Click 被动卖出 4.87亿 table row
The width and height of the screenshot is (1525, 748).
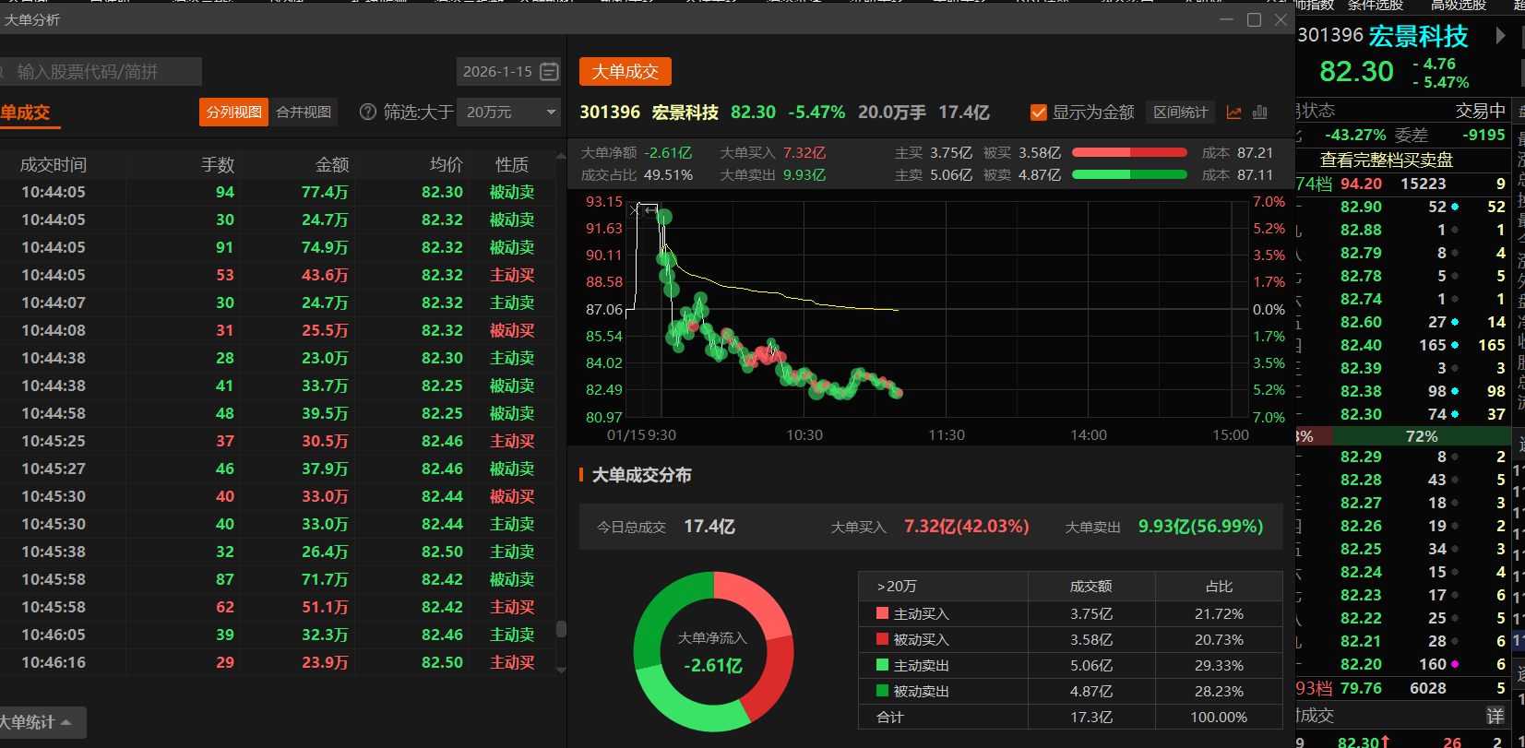click(x=1070, y=691)
